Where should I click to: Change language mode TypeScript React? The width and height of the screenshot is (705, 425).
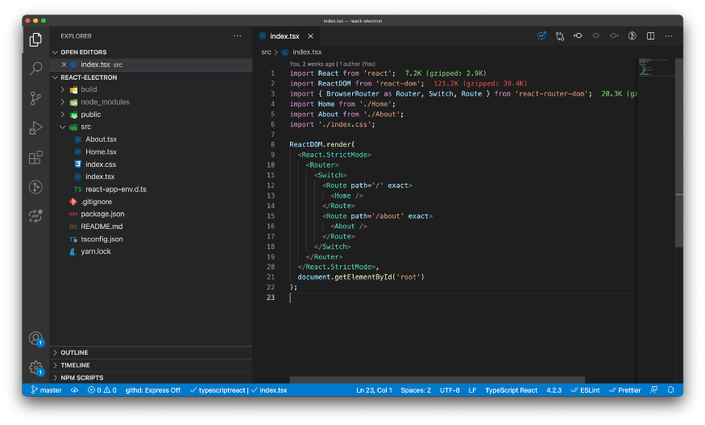pyautogui.click(x=511, y=390)
